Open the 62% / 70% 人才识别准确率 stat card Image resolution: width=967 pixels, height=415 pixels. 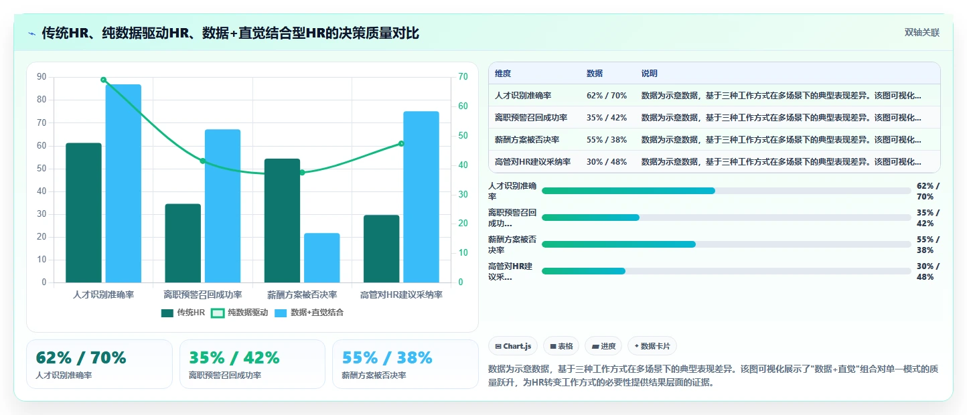[100, 364]
